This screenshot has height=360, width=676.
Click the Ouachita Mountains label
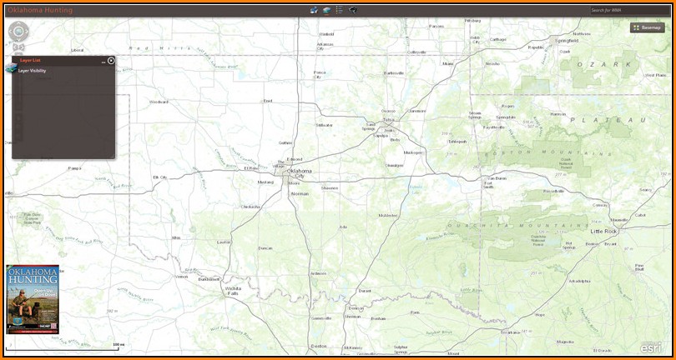[518, 226]
